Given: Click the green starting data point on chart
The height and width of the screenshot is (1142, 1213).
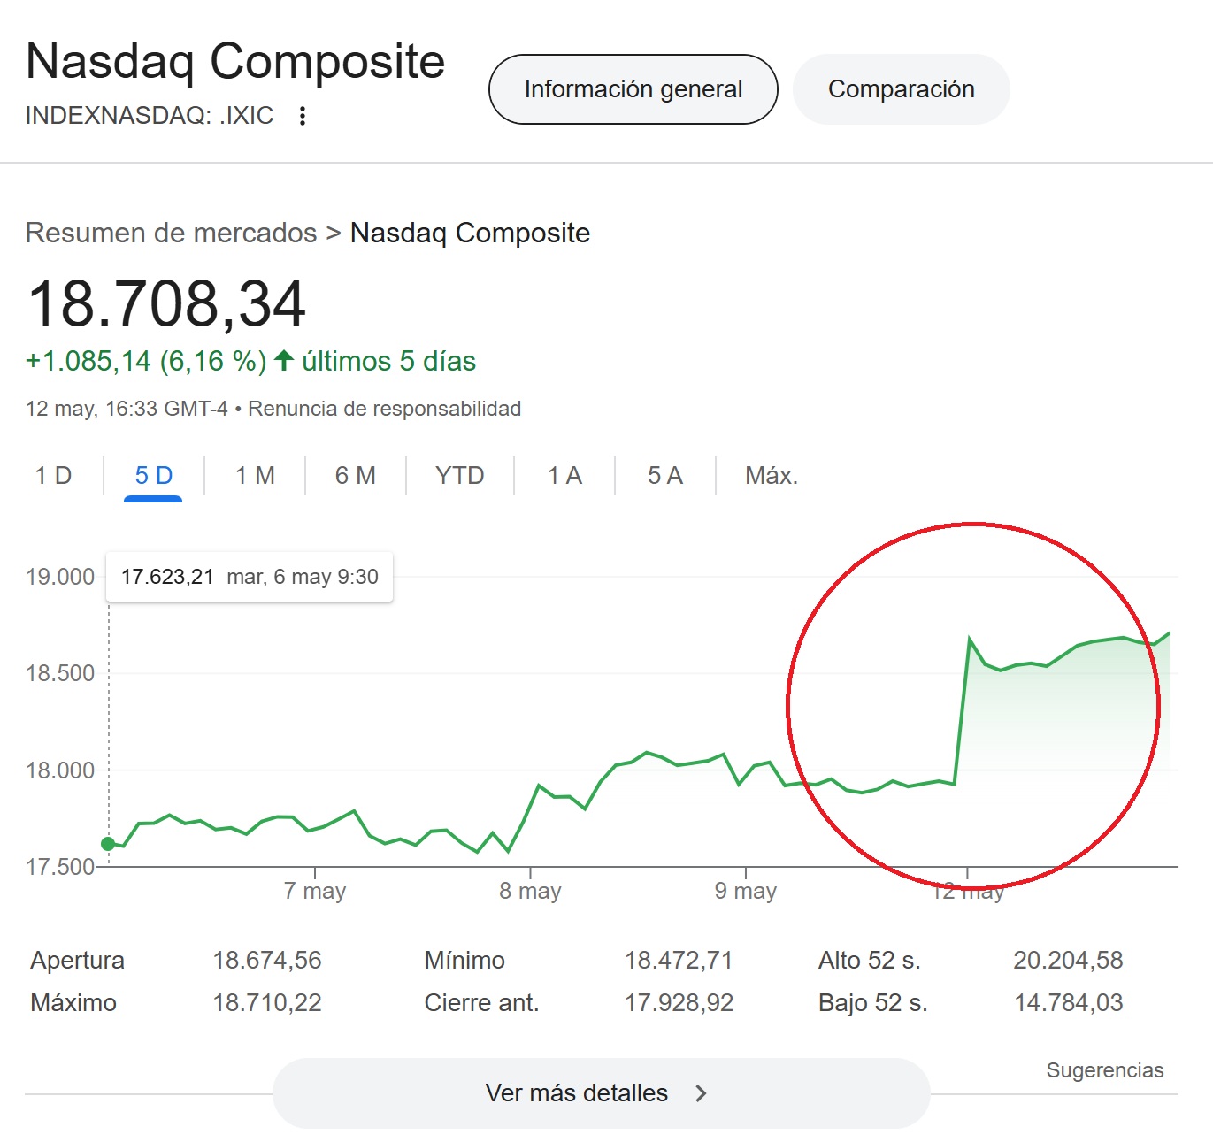Looking at the screenshot, I should coord(108,844).
